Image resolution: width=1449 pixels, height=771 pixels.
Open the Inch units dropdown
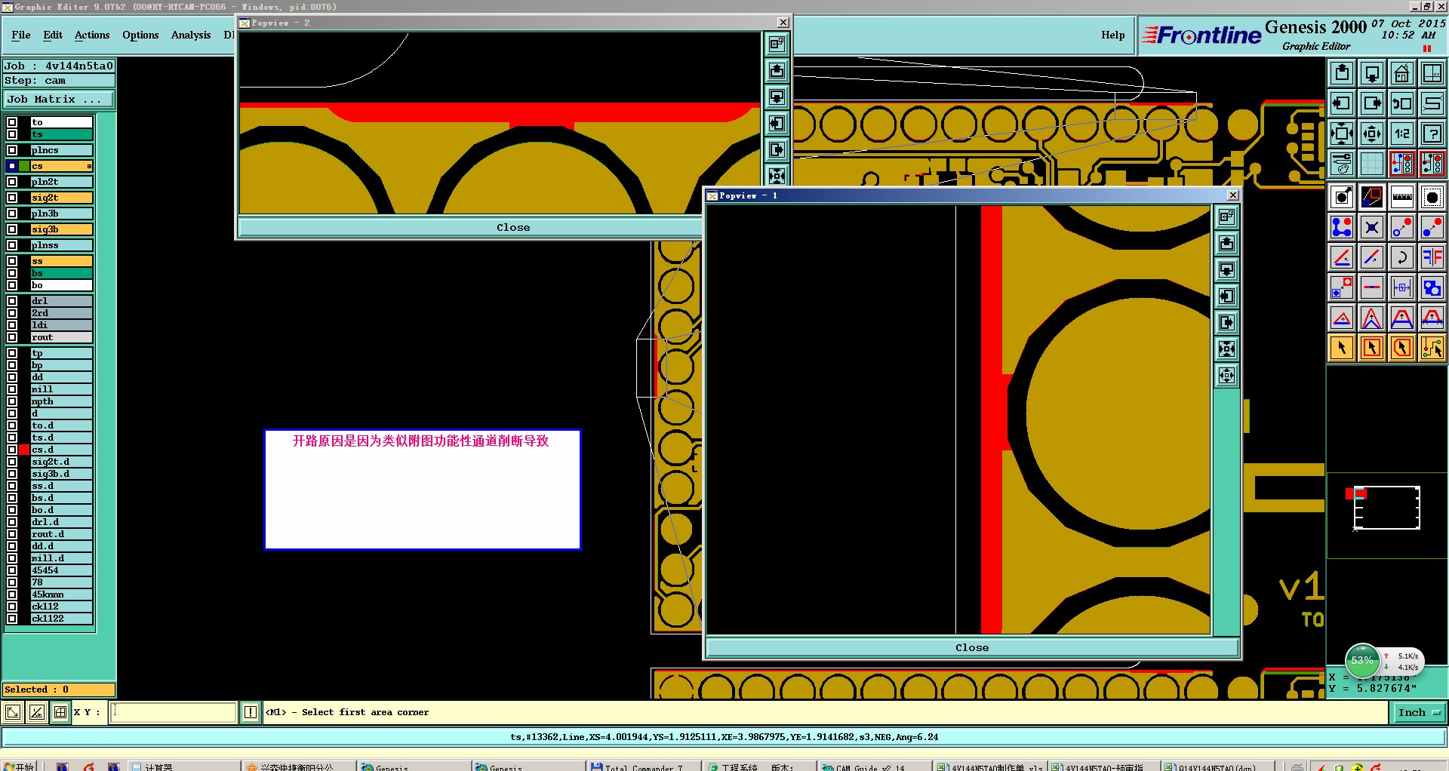(x=1418, y=712)
